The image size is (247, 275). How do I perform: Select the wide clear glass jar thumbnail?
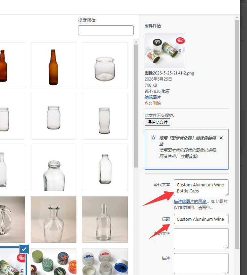coord(105,65)
